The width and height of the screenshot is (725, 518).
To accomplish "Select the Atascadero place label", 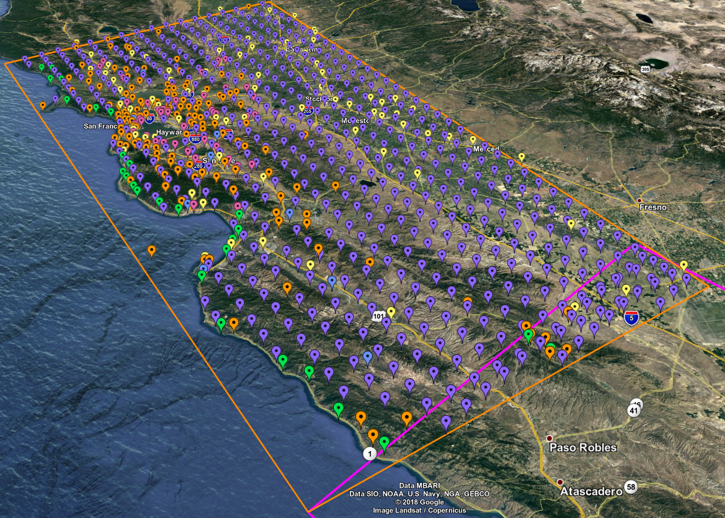I will 591,491.
